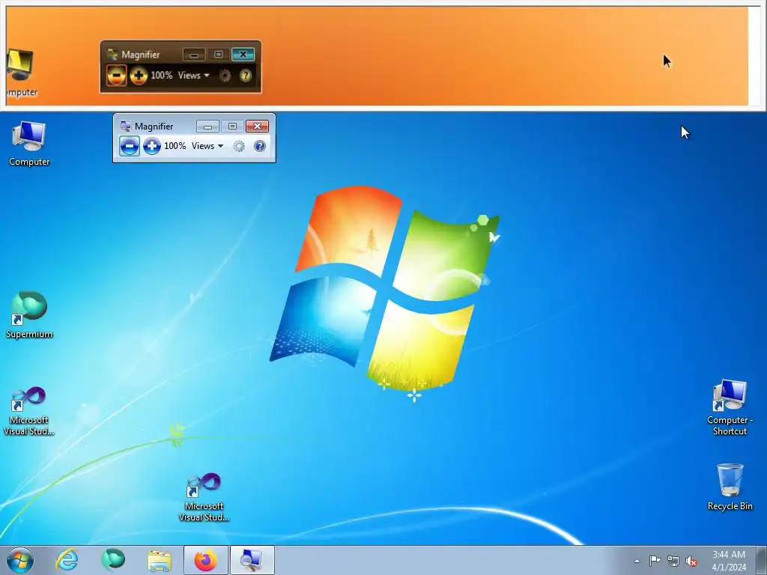The image size is (767, 575).
Task: Click the Magnifier zoom in plus button
Action: 151,146
